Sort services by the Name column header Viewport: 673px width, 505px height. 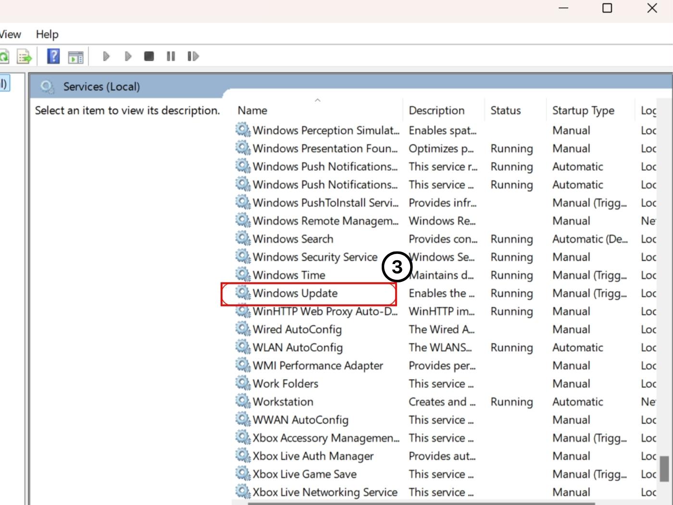click(x=252, y=111)
